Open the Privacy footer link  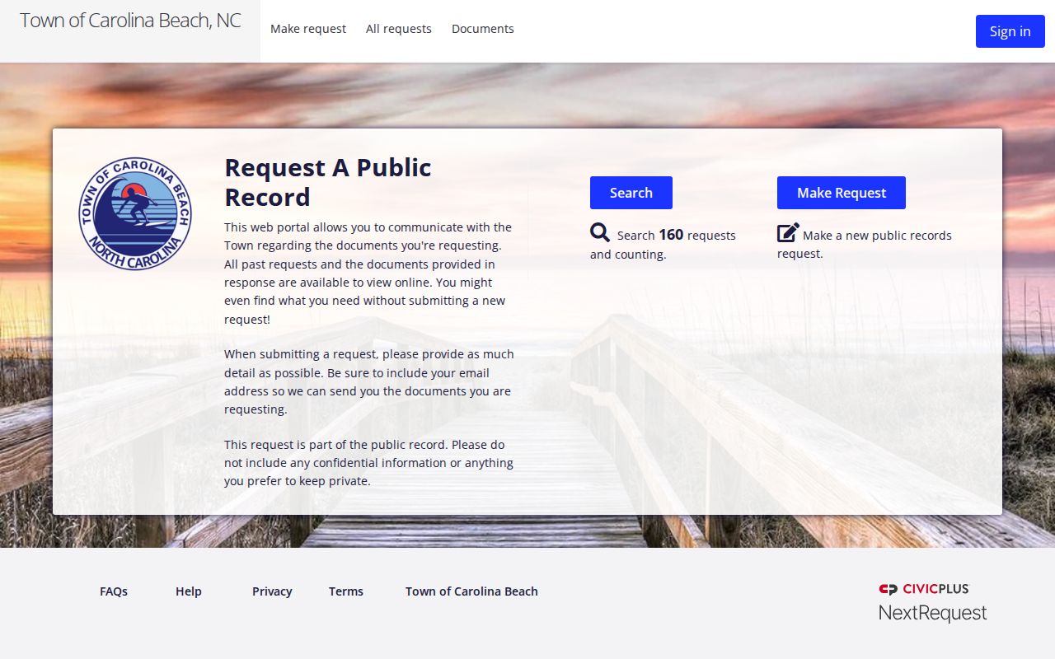(x=272, y=591)
